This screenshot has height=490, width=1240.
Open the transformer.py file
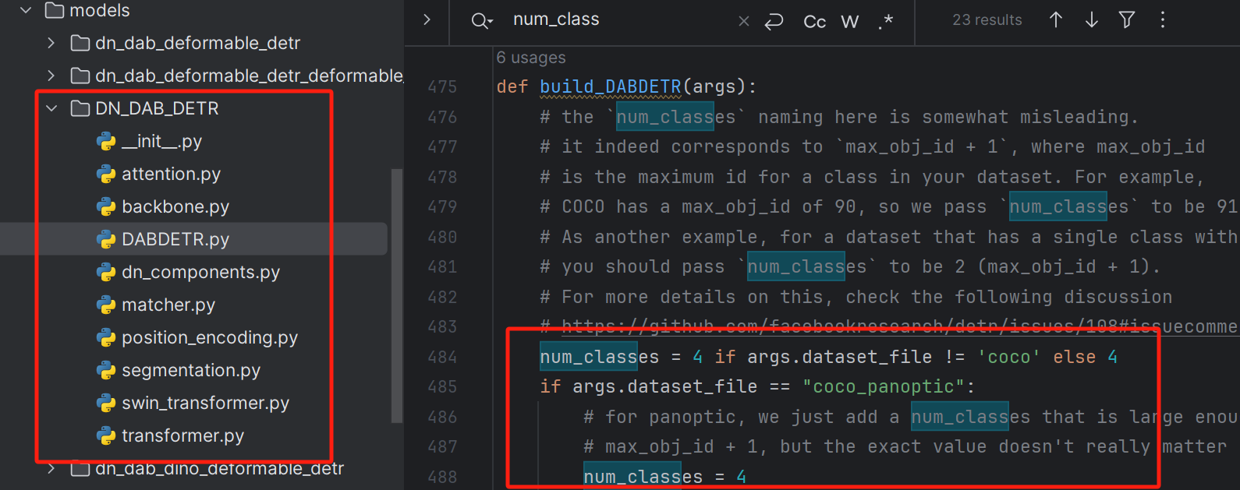[182, 435]
